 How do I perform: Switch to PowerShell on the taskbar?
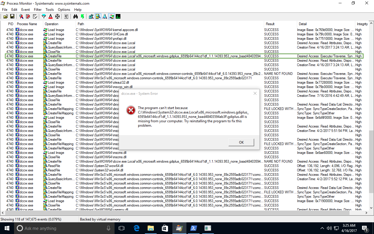coord(193,228)
